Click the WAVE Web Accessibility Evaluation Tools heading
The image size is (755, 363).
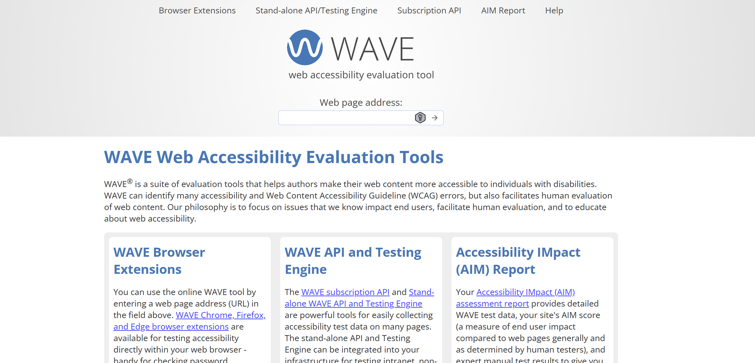pyautogui.click(x=273, y=157)
